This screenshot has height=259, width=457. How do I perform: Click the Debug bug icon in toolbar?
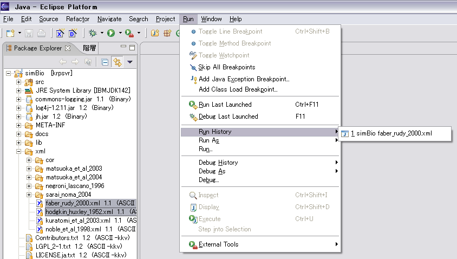pyautogui.click(x=93, y=33)
